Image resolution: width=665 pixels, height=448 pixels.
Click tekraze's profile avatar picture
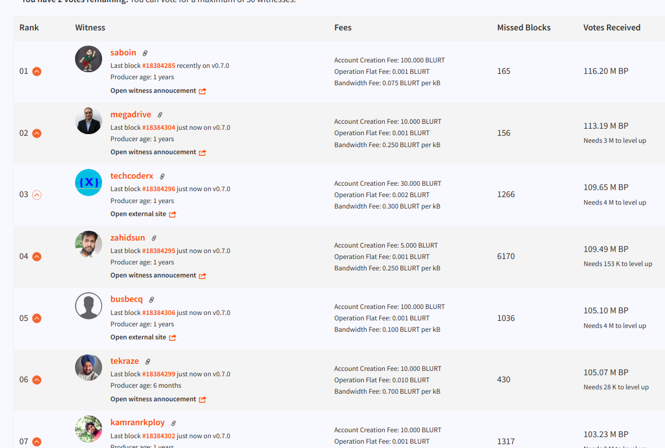point(89,368)
